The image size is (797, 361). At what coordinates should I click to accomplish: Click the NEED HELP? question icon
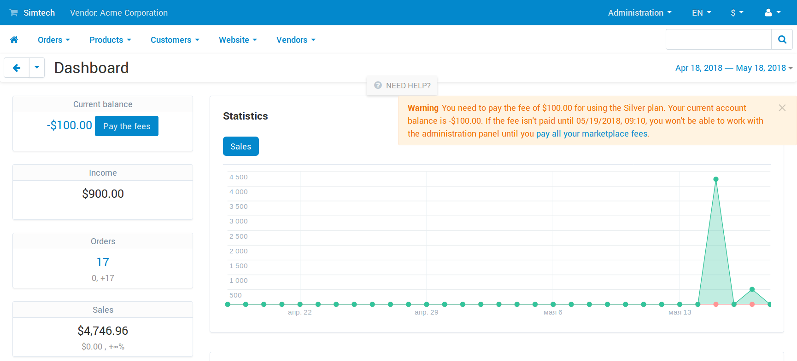point(378,86)
